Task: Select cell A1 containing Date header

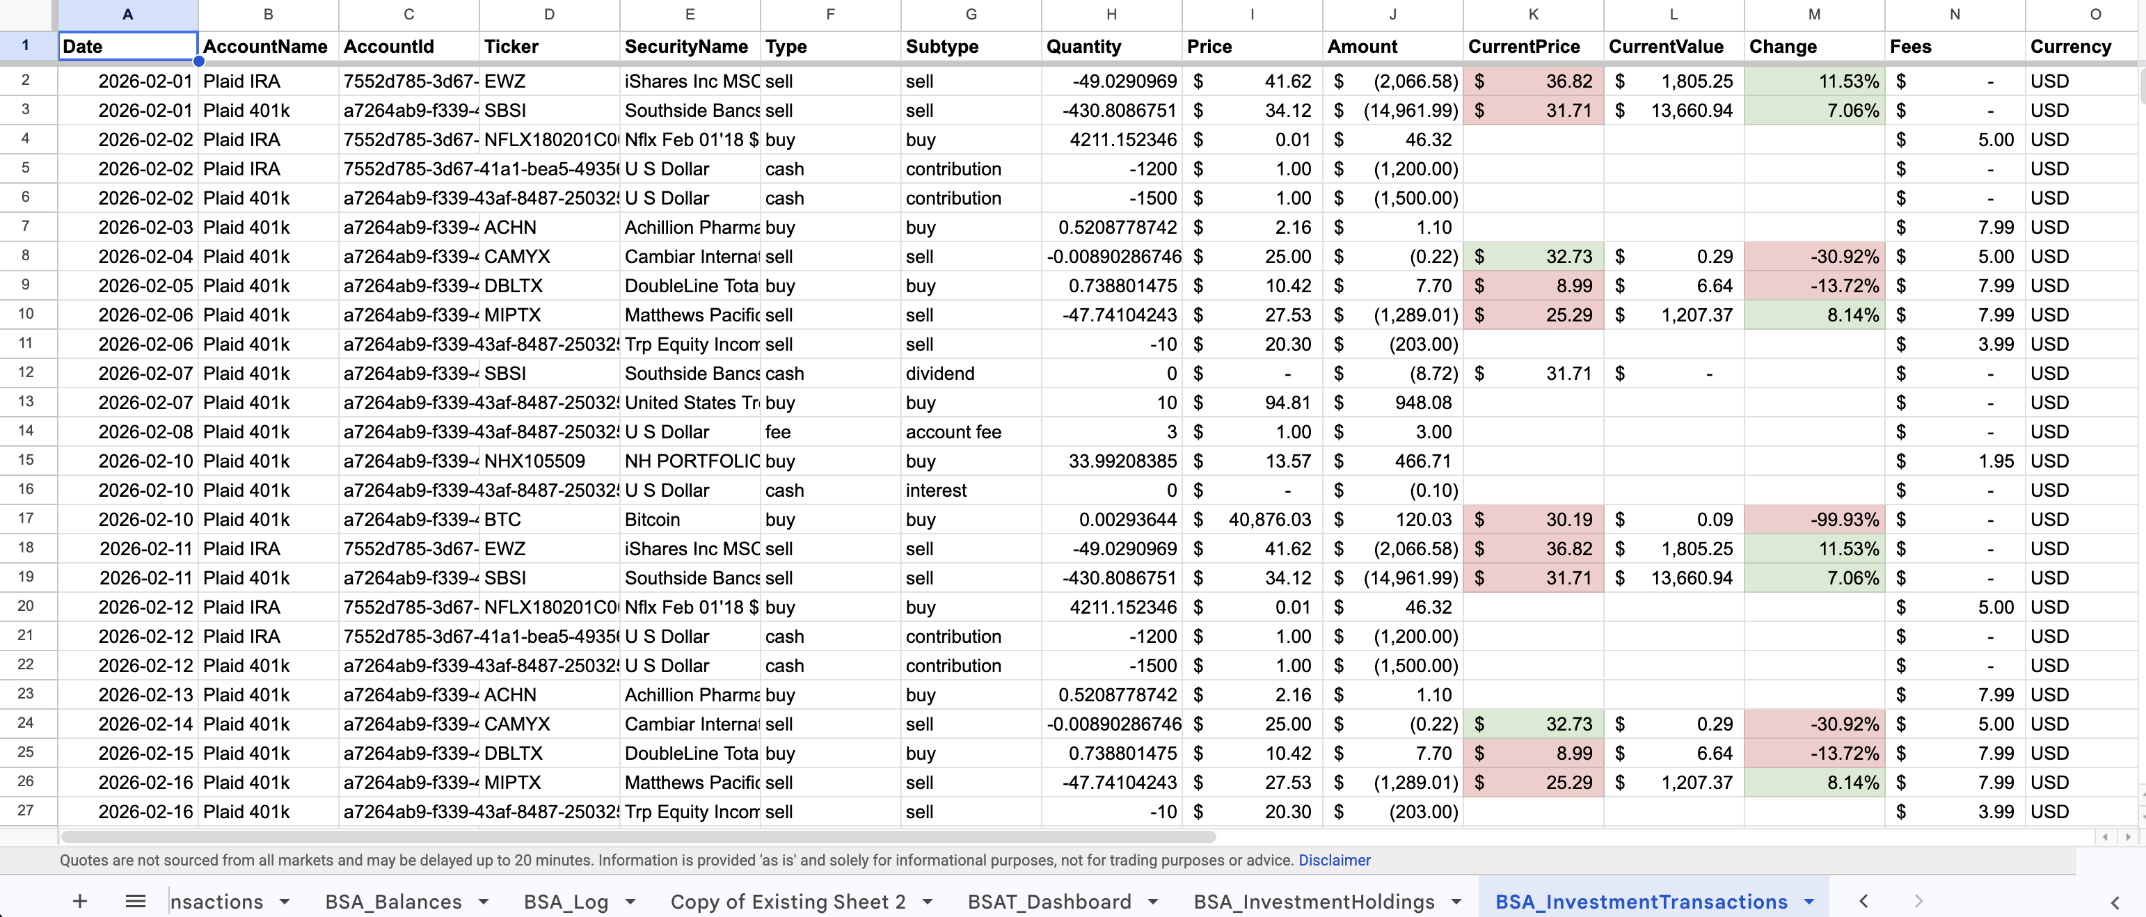Action: (x=127, y=47)
